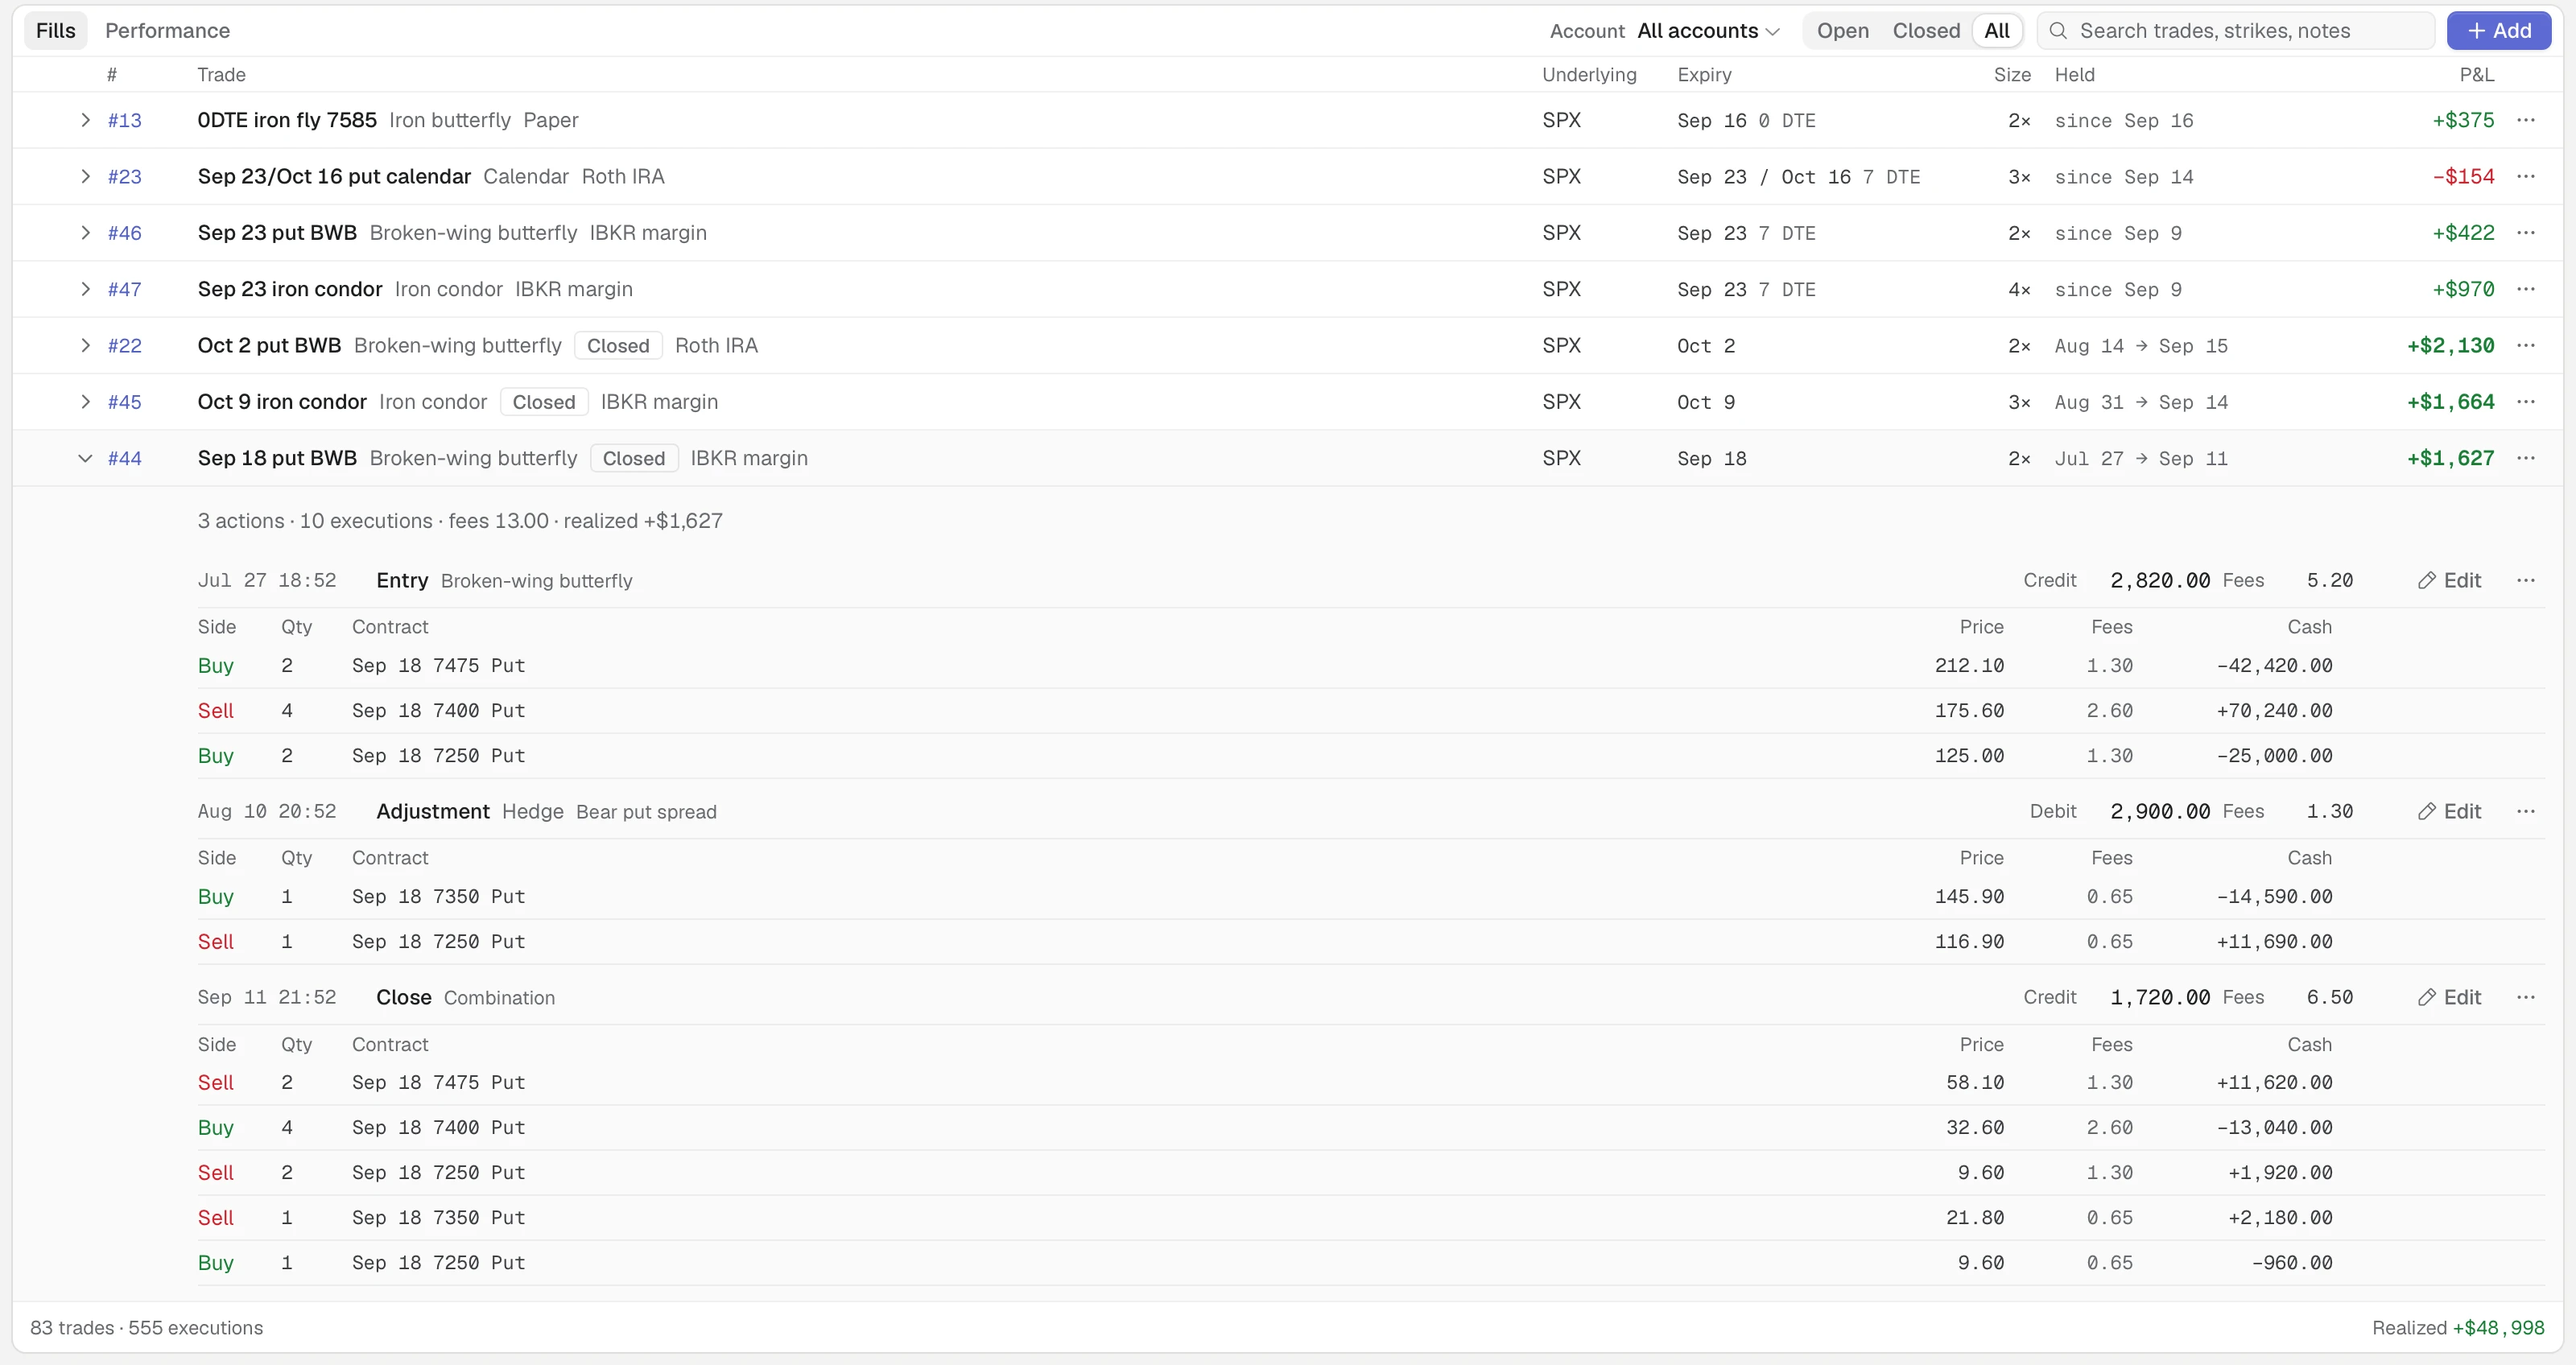This screenshot has height=1365, width=2576.
Task: Open the All accounts dropdown
Action: tap(1708, 31)
